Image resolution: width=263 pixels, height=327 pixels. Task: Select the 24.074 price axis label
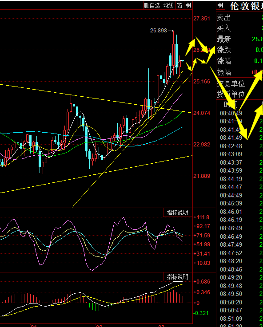tap(202, 113)
